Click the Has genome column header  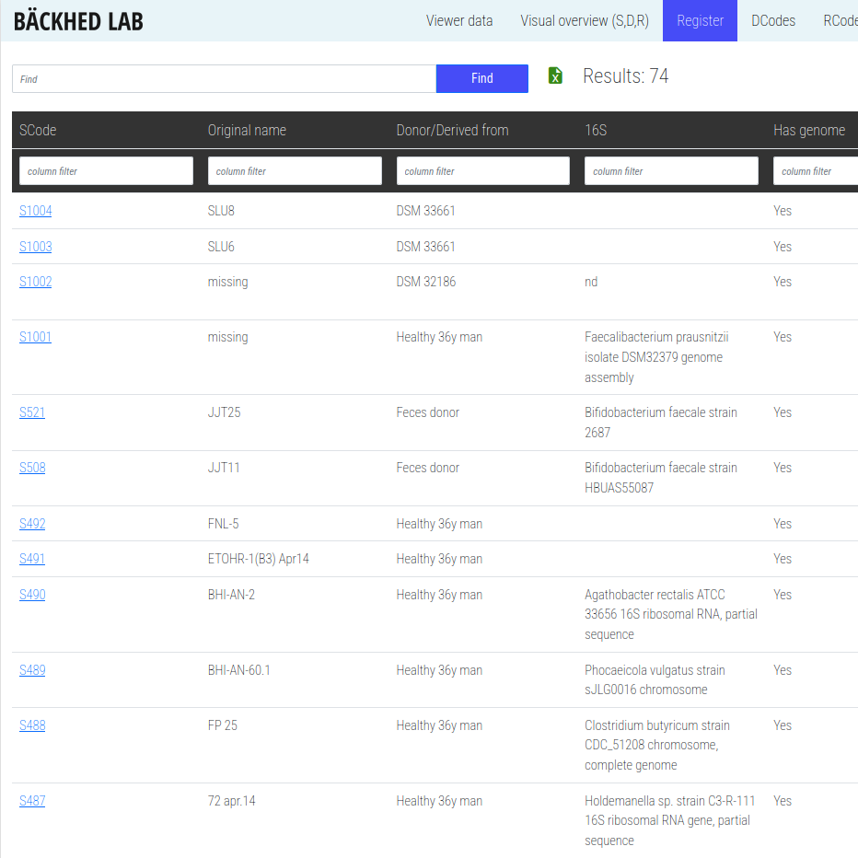(809, 131)
